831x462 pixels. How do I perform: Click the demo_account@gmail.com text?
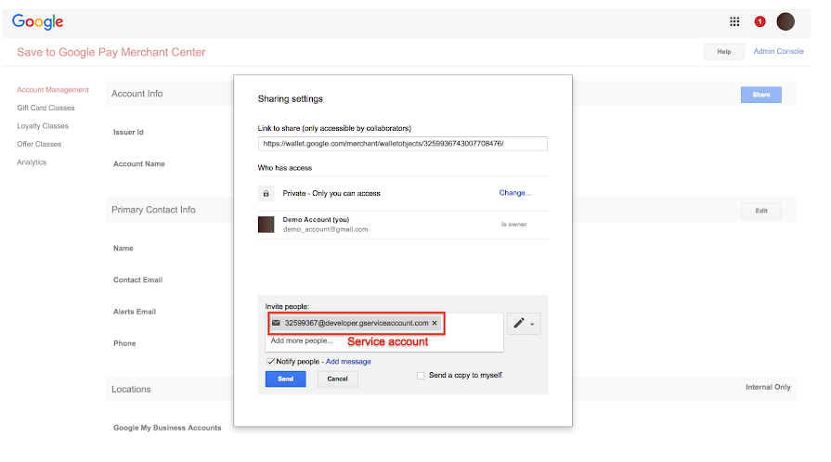(325, 229)
